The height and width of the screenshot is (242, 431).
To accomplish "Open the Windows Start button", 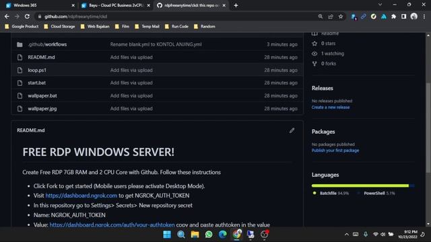I will tap(167, 235).
